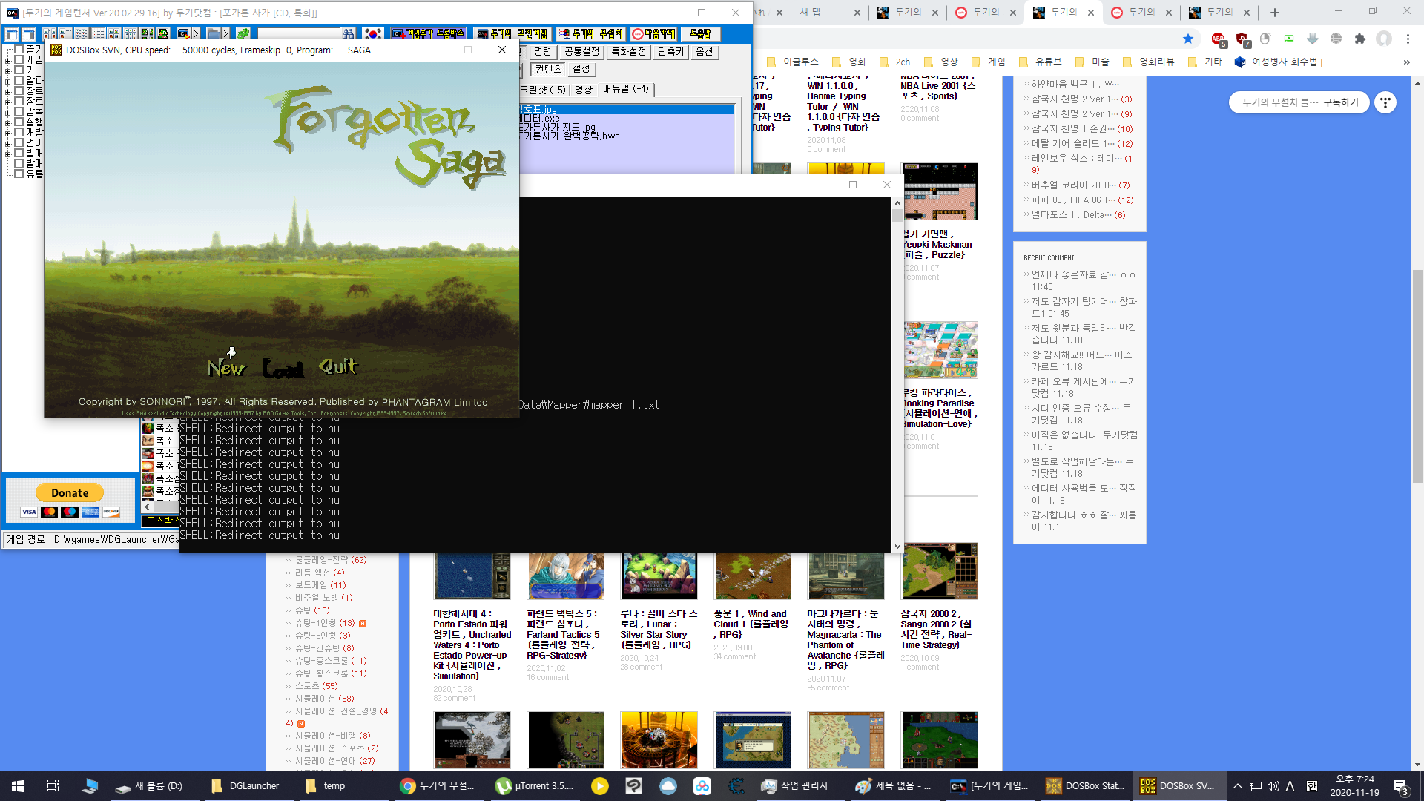Show more bookmarks chevron
Image resolution: width=1424 pixels, height=801 pixels.
pos(1406,62)
